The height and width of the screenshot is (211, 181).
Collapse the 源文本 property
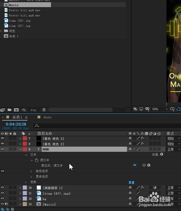(32, 160)
